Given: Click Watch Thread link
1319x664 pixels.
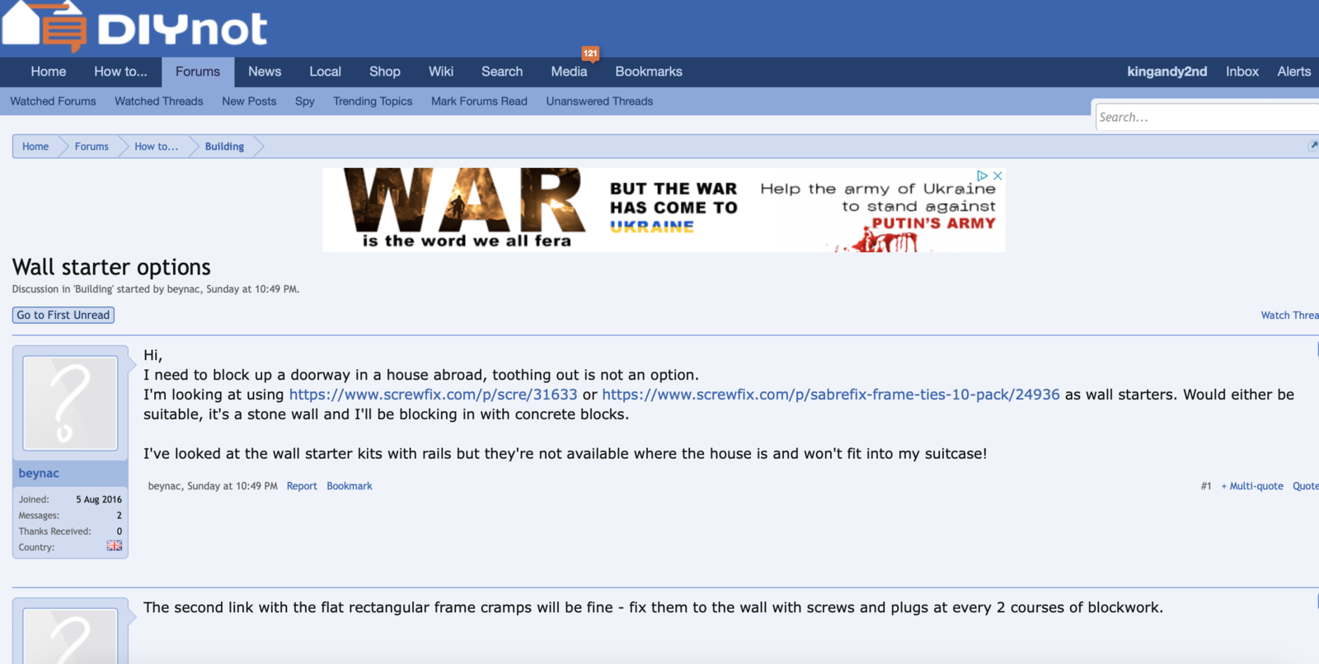Looking at the screenshot, I should click(1289, 315).
